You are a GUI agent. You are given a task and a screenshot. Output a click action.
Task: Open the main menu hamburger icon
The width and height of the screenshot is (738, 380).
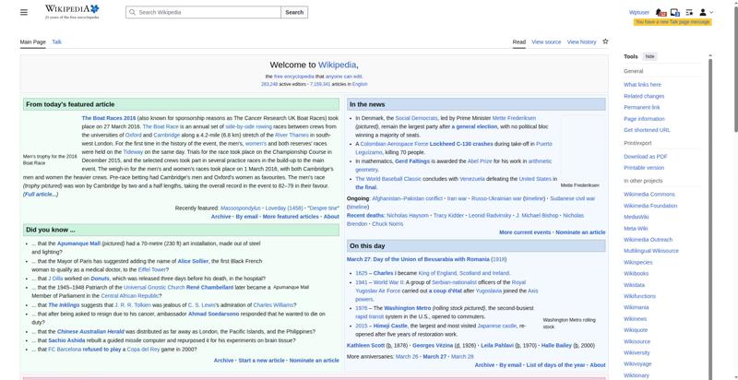pyautogui.click(x=25, y=13)
